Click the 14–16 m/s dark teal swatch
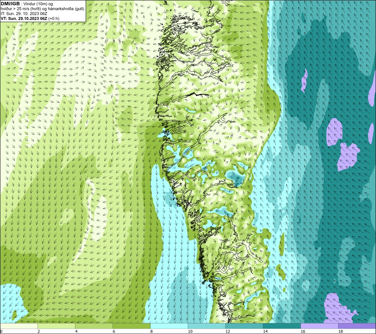 pyautogui.click(x=282, y=326)
